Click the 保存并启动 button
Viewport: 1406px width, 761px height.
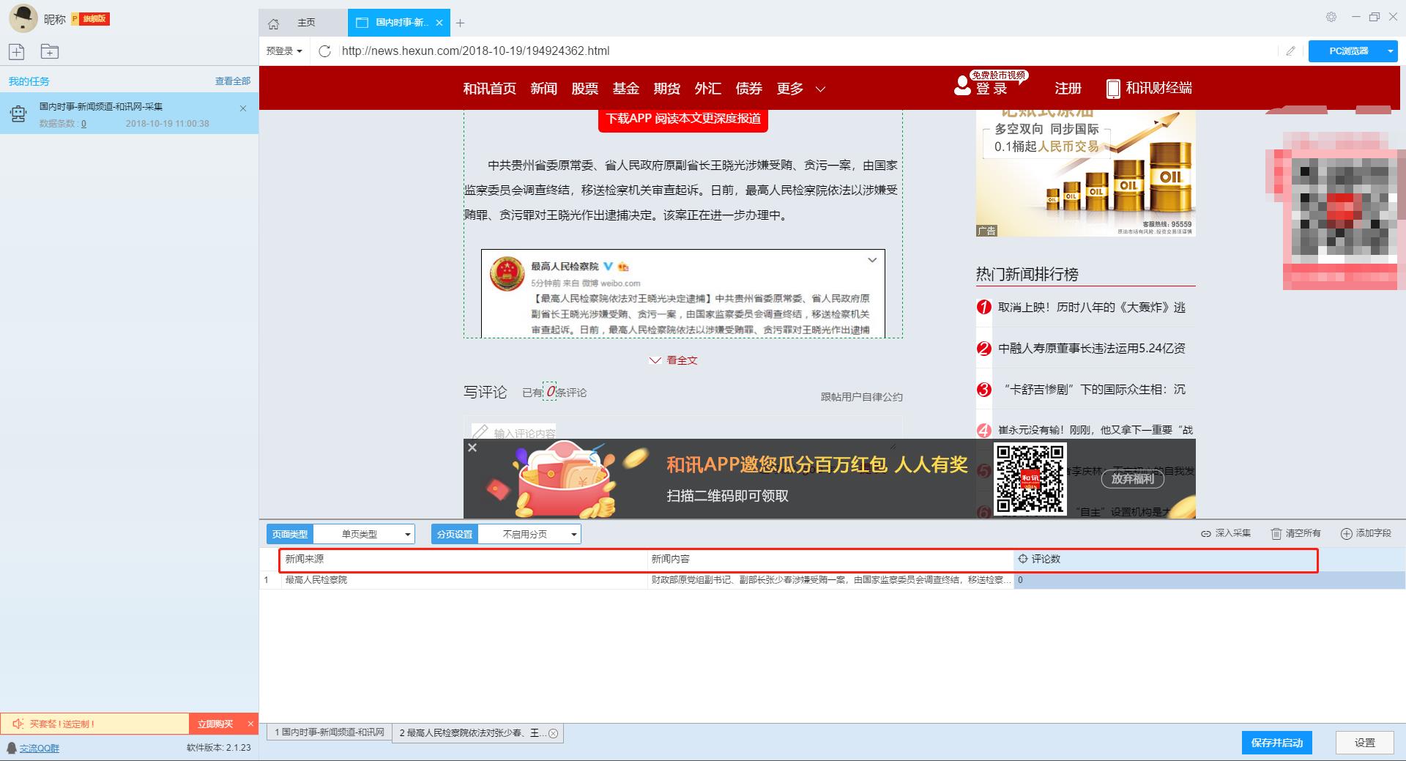[1276, 743]
